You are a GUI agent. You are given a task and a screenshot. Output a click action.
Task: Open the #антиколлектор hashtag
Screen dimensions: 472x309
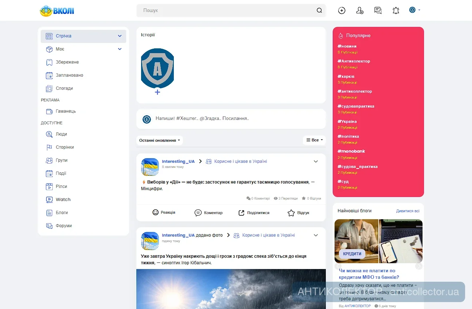coord(355,91)
